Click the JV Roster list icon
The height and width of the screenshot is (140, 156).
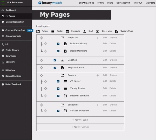tap(65, 81)
